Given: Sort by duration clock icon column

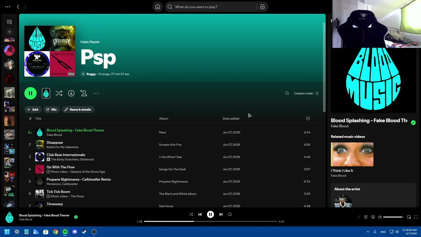Looking at the screenshot, I should [x=308, y=118].
